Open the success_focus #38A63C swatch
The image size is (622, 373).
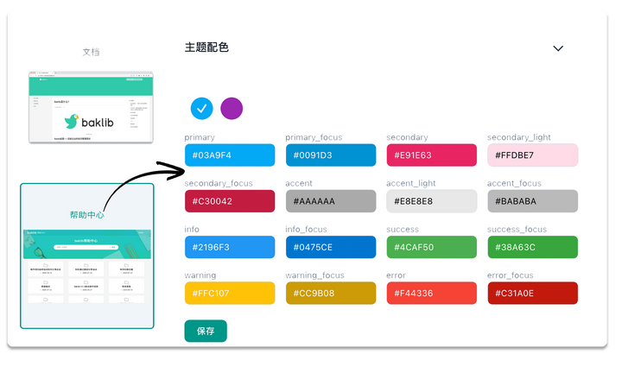pos(533,247)
